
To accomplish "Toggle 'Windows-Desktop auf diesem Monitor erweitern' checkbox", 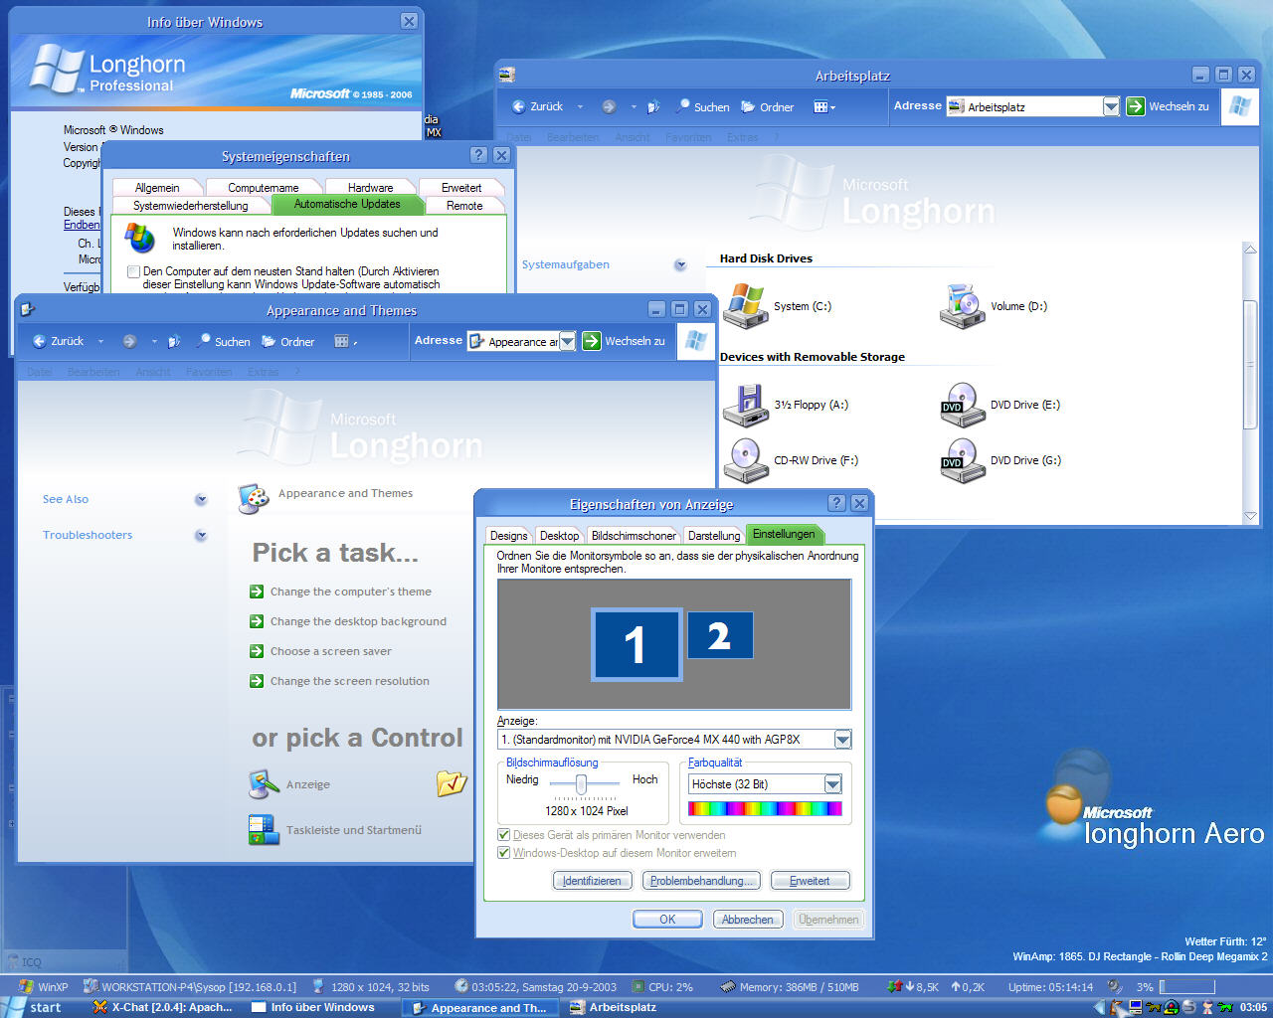I will click(504, 853).
